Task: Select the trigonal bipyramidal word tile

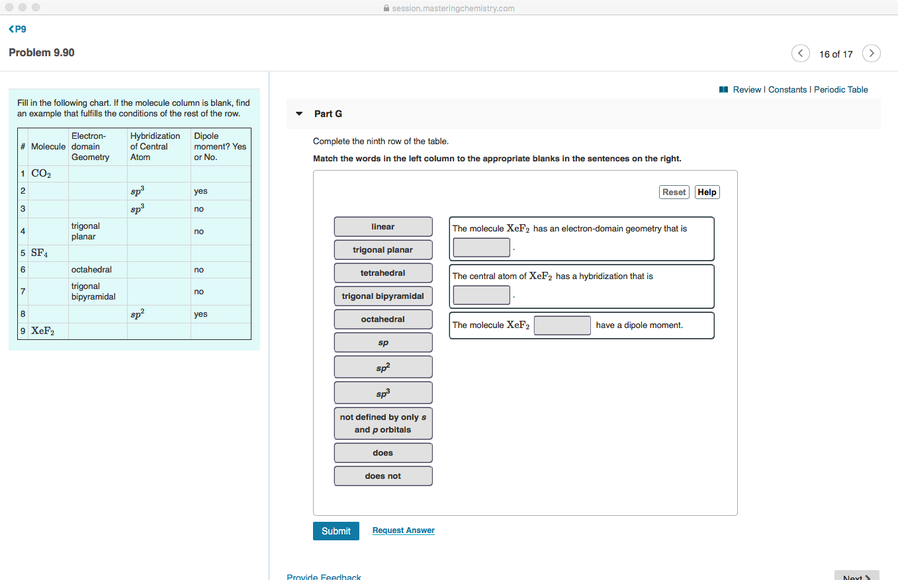Action: click(x=382, y=296)
